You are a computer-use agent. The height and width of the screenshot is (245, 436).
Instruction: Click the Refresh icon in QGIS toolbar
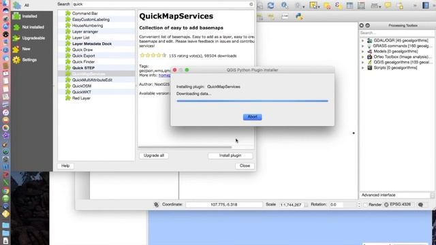[271, 5]
